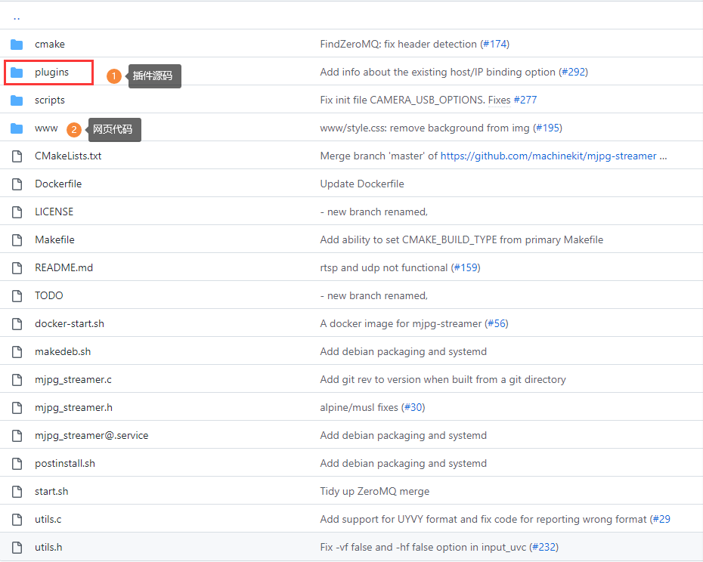The height and width of the screenshot is (562, 703).
Task: Go up to parent directory via '..'
Action: click(17, 18)
